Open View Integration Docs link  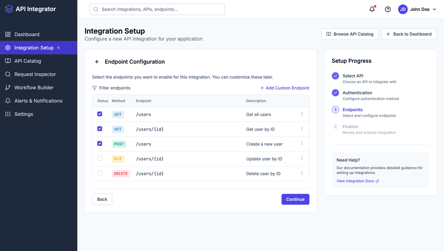(x=355, y=181)
